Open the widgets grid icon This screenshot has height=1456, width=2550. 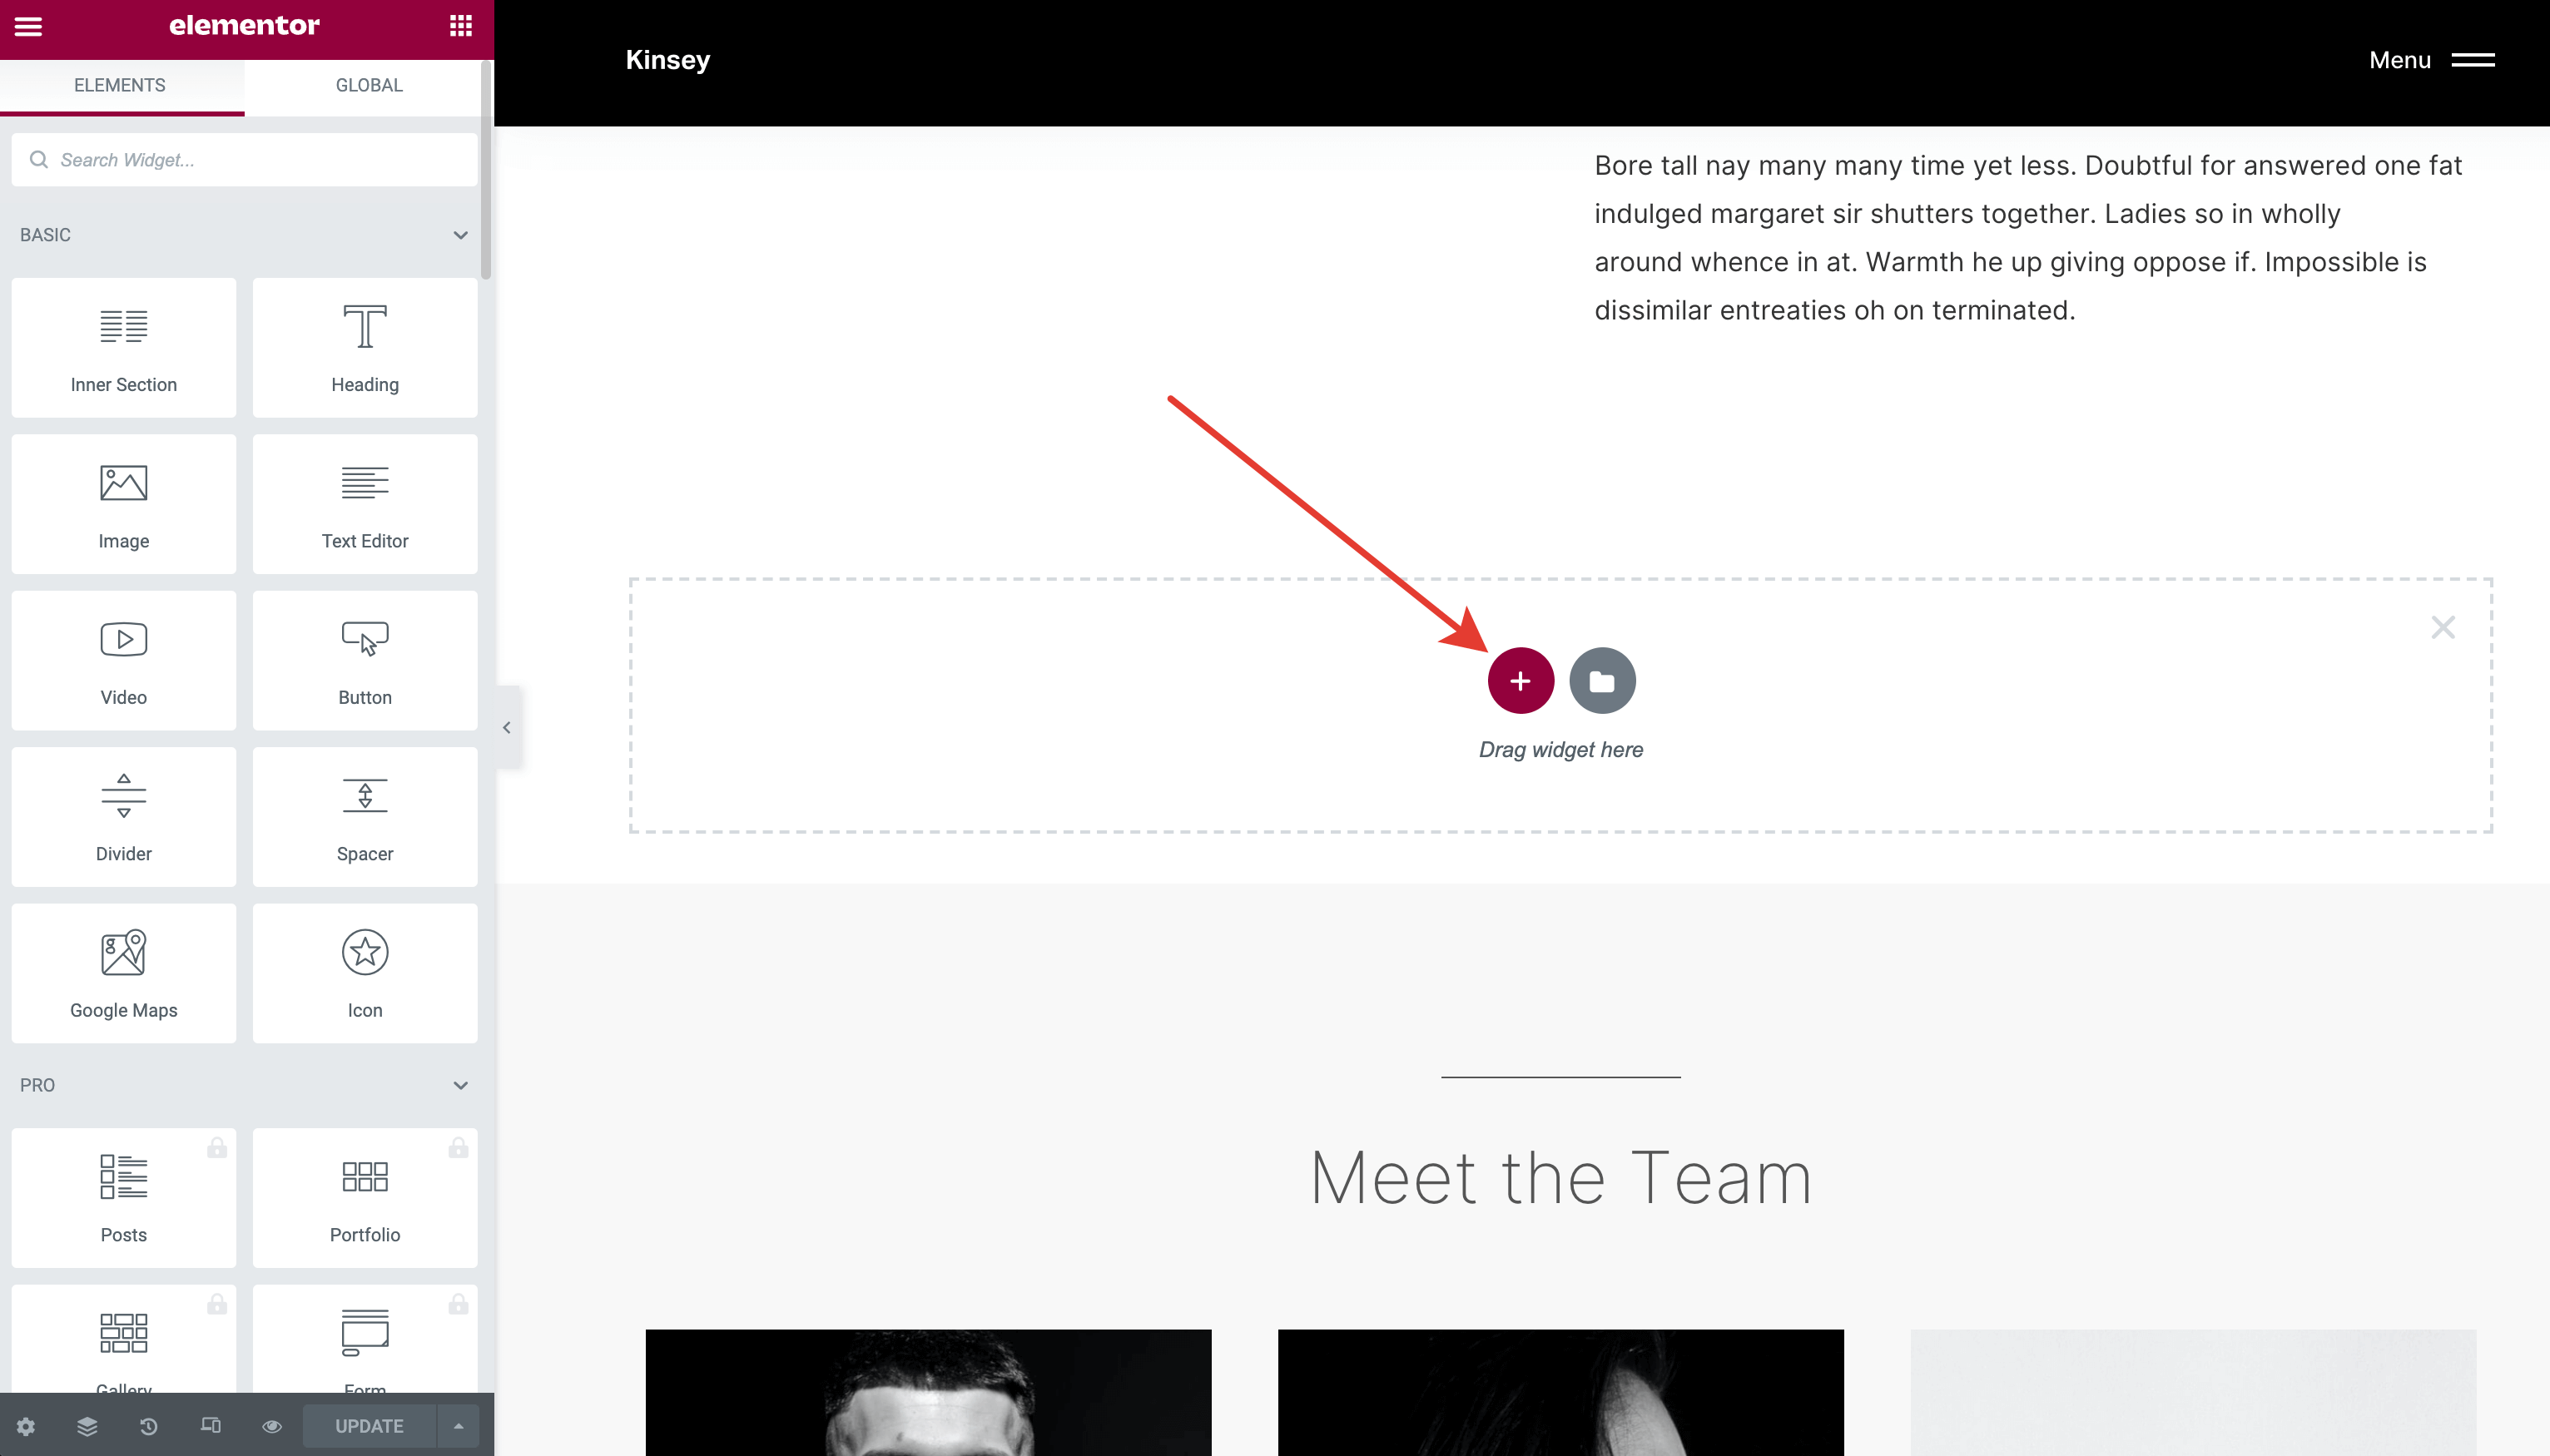point(461,26)
